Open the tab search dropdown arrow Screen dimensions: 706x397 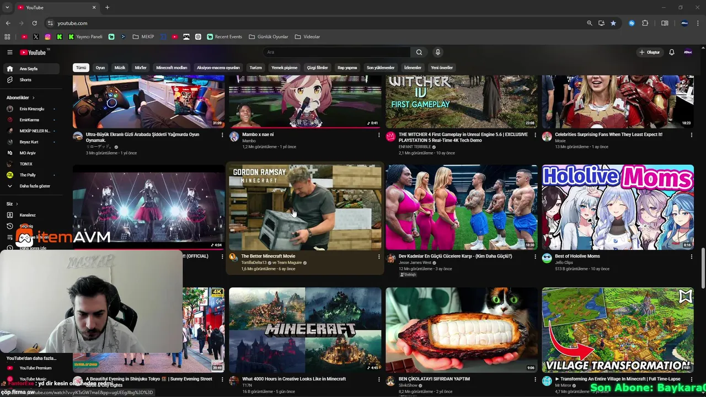(x=8, y=8)
